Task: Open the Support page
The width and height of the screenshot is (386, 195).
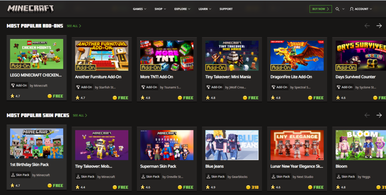Action: [226, 9]
